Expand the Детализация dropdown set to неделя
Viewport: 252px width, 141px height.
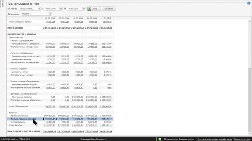pos(51,14)
